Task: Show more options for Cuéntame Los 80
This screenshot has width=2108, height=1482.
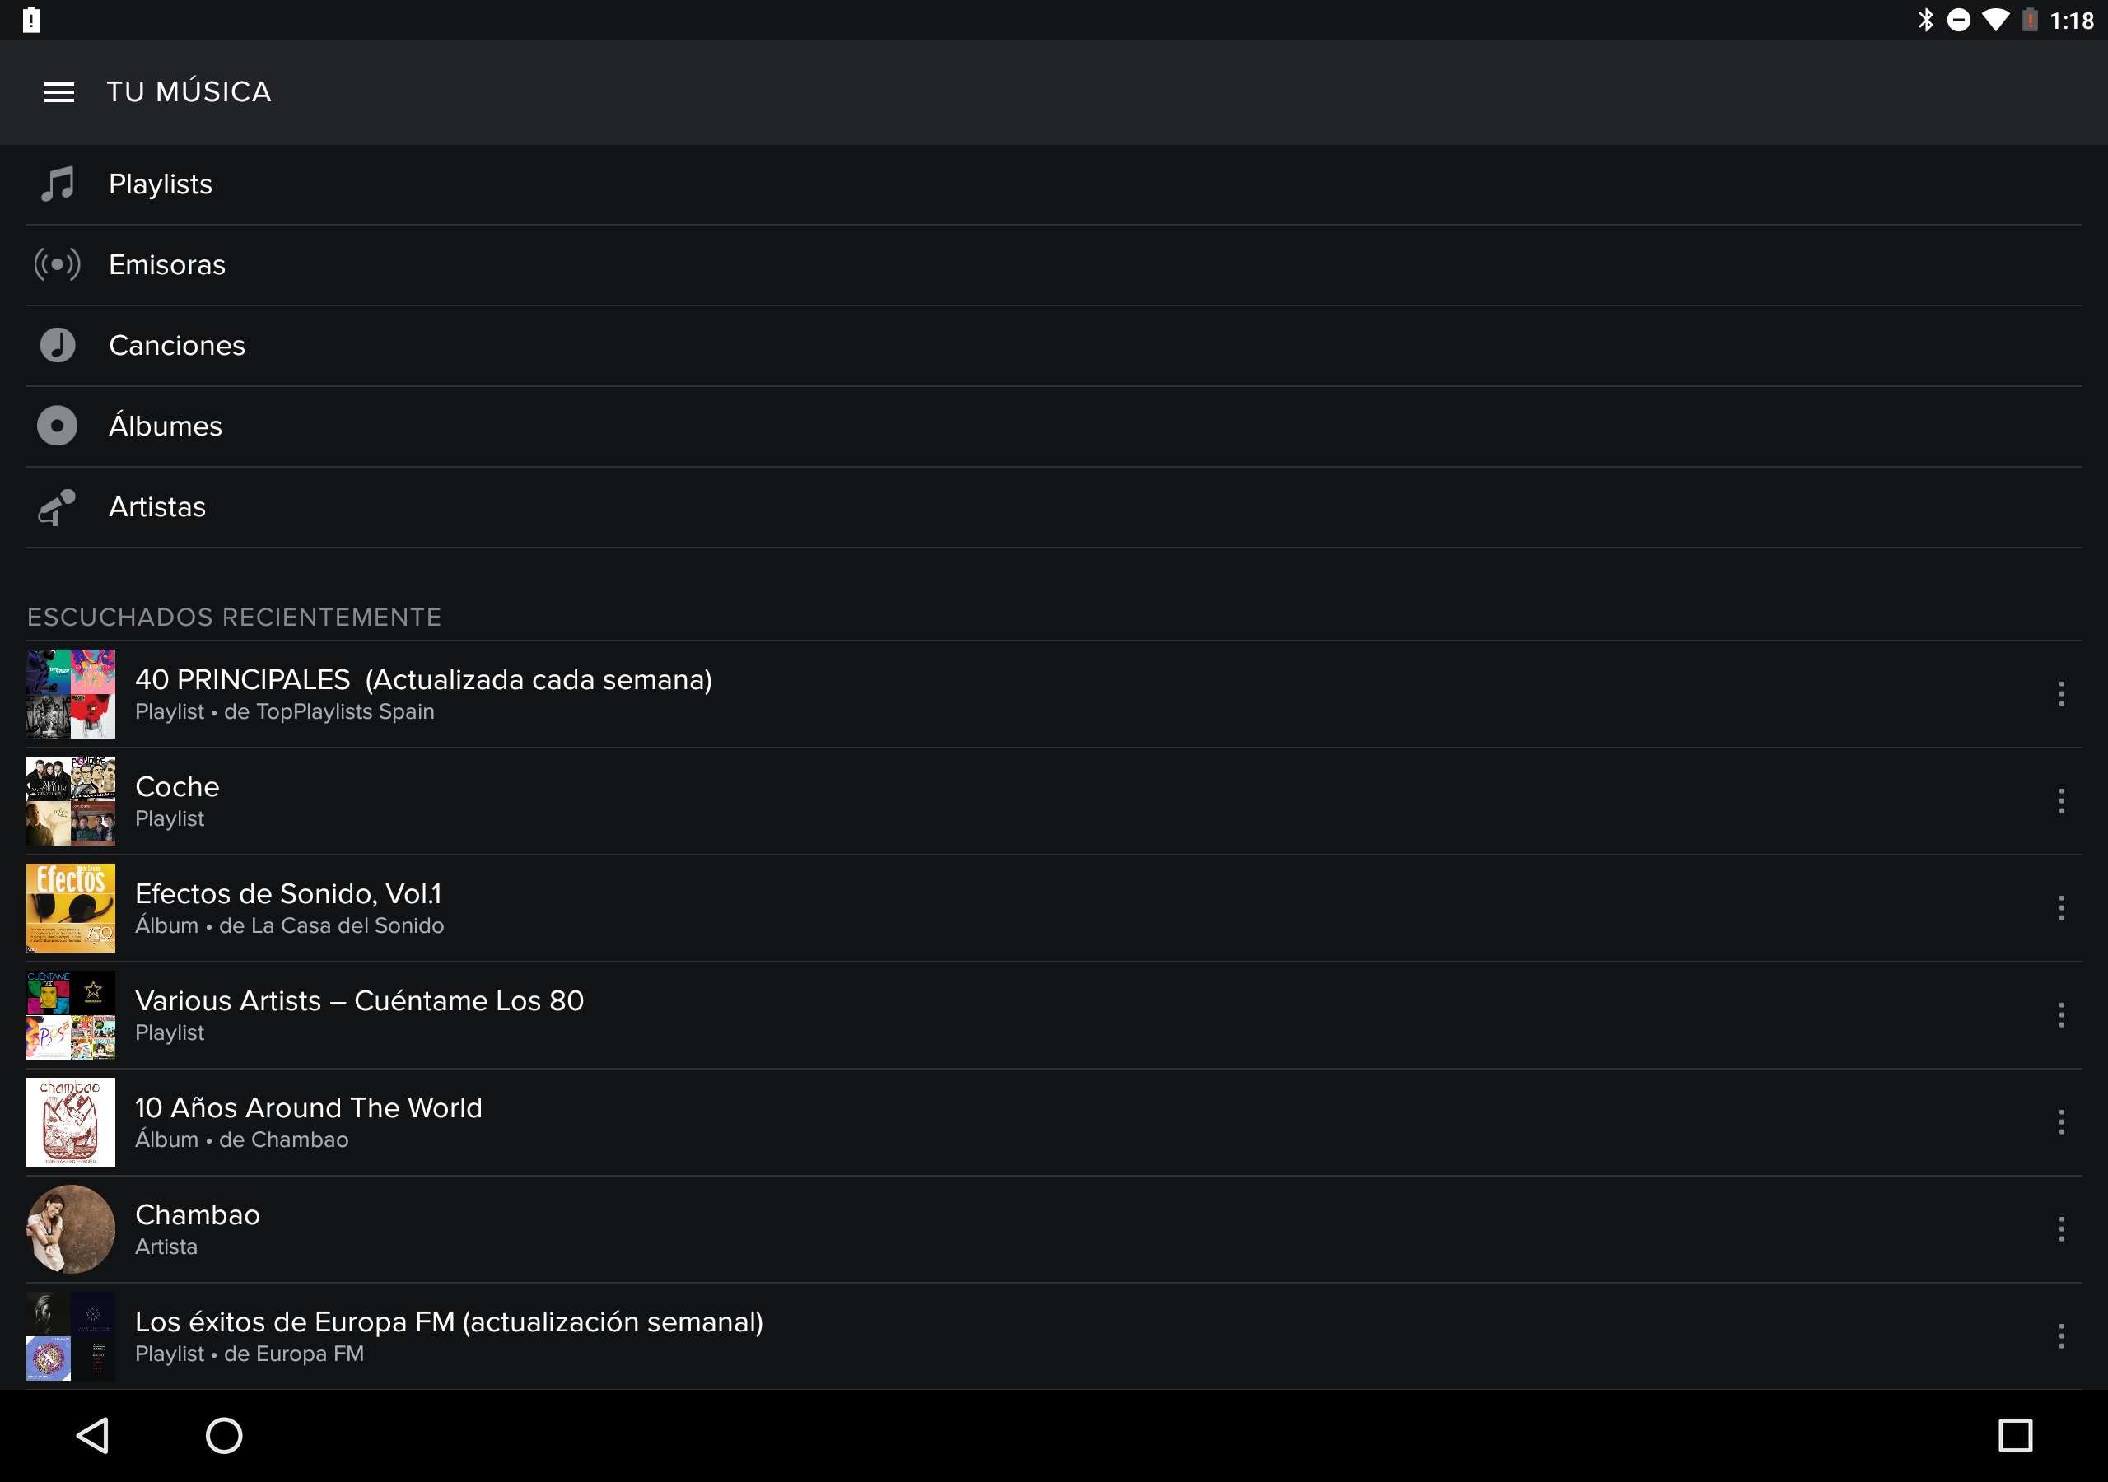Action: (2061, 1014)
